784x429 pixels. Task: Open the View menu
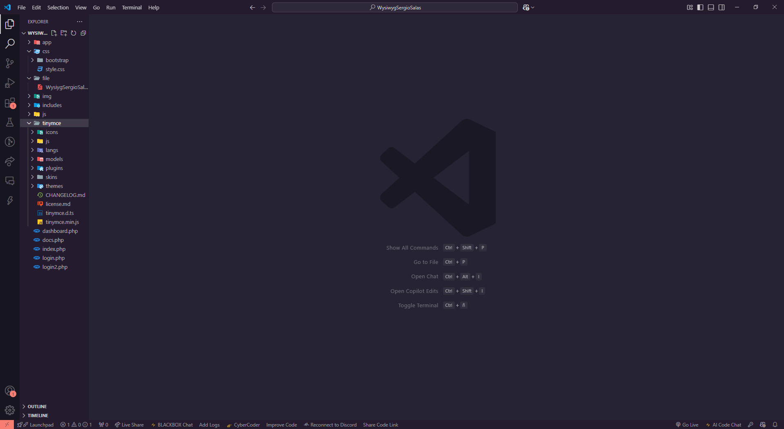pyautogui.click(x=81, y=7)
